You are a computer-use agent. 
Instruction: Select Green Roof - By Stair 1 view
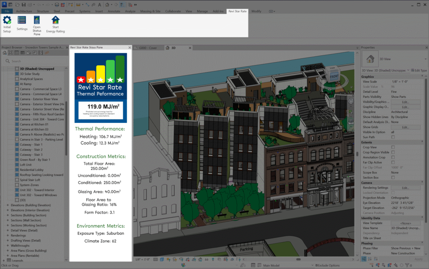click(35, 160)
